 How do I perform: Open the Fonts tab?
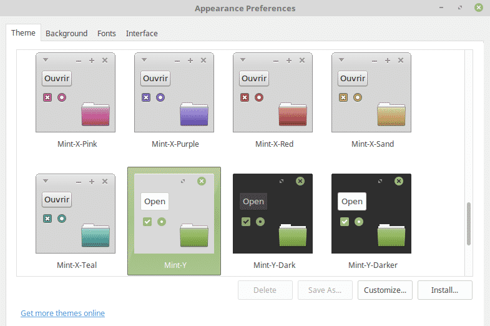click(x=107, y=34)
